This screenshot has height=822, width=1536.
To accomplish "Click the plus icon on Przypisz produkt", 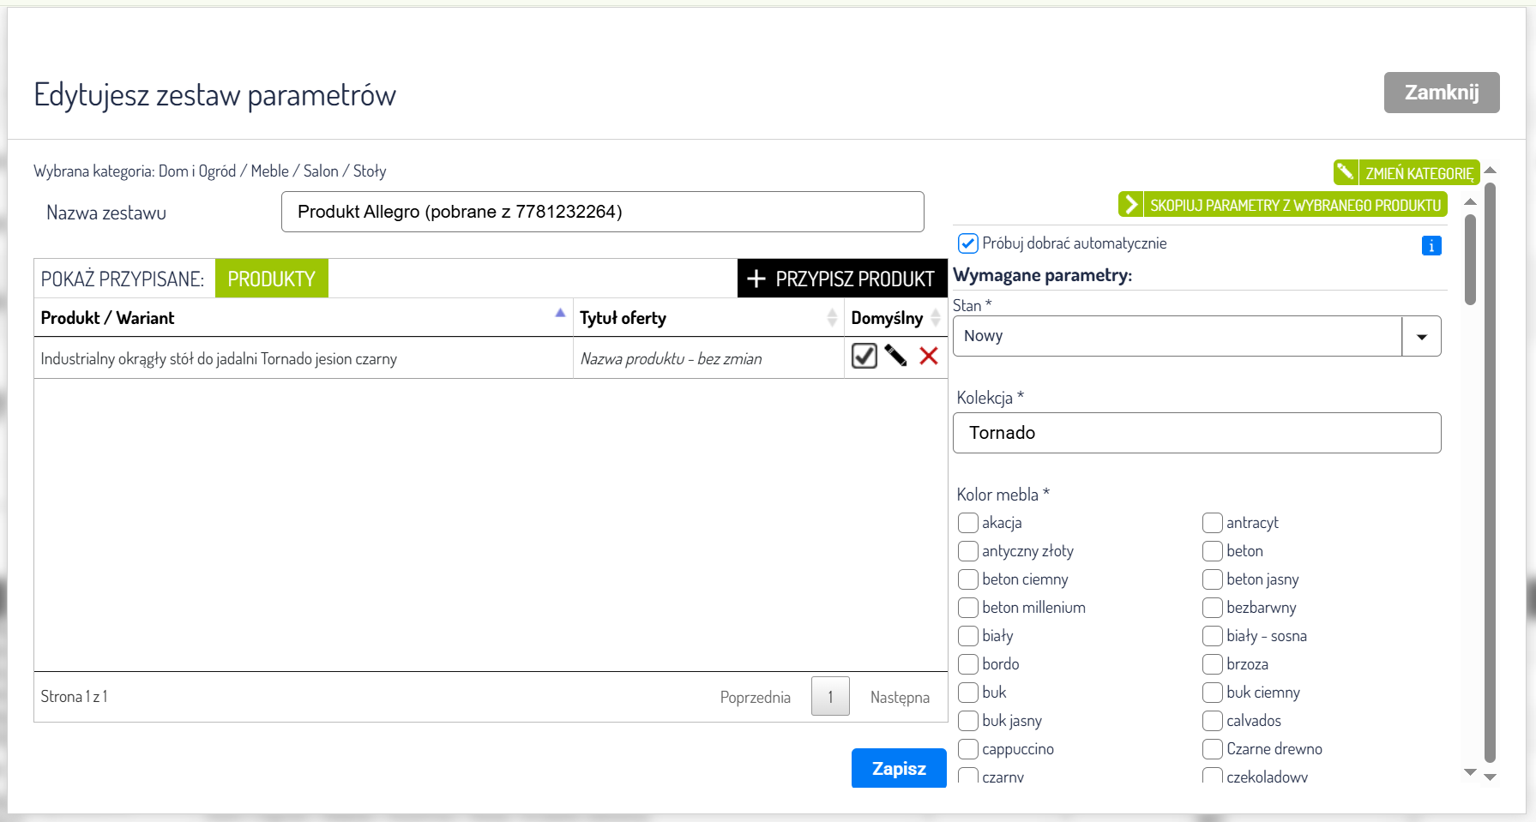I will [x=756, y=279].
